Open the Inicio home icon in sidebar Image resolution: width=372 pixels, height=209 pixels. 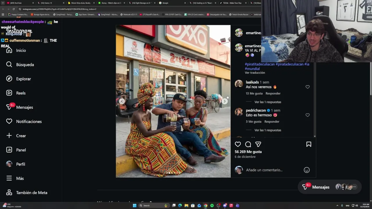(x=9, y=51)
